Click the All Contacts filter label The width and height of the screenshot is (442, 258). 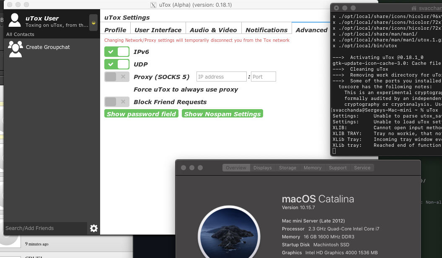pos(20,34)
